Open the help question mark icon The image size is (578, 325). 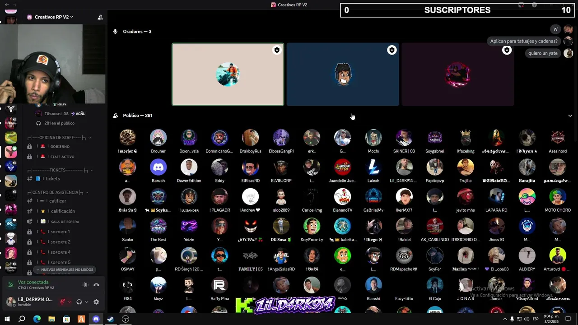[534, 5]
